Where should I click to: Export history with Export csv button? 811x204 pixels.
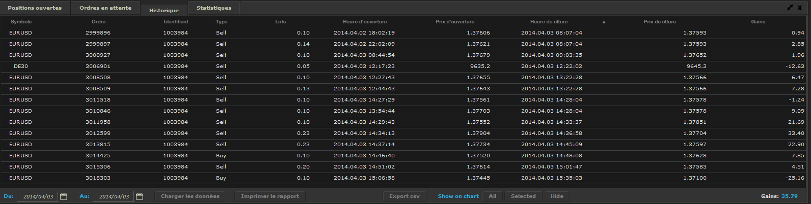(x=404, y=196)
